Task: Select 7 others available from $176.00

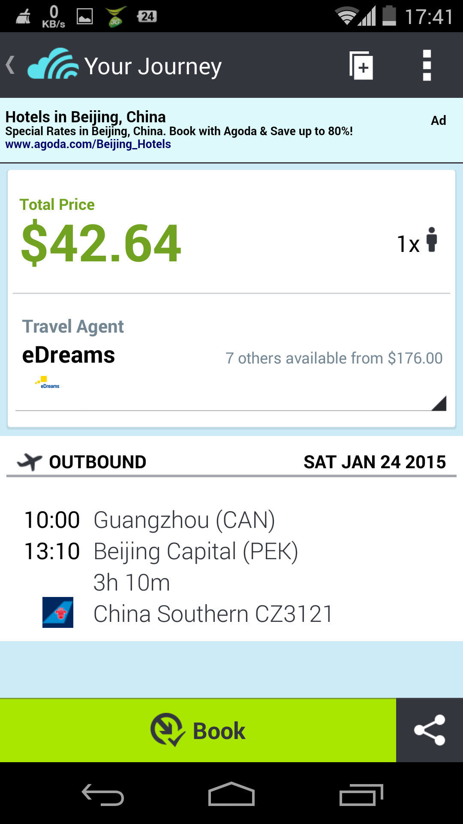Action: click(x=334, y=358)
